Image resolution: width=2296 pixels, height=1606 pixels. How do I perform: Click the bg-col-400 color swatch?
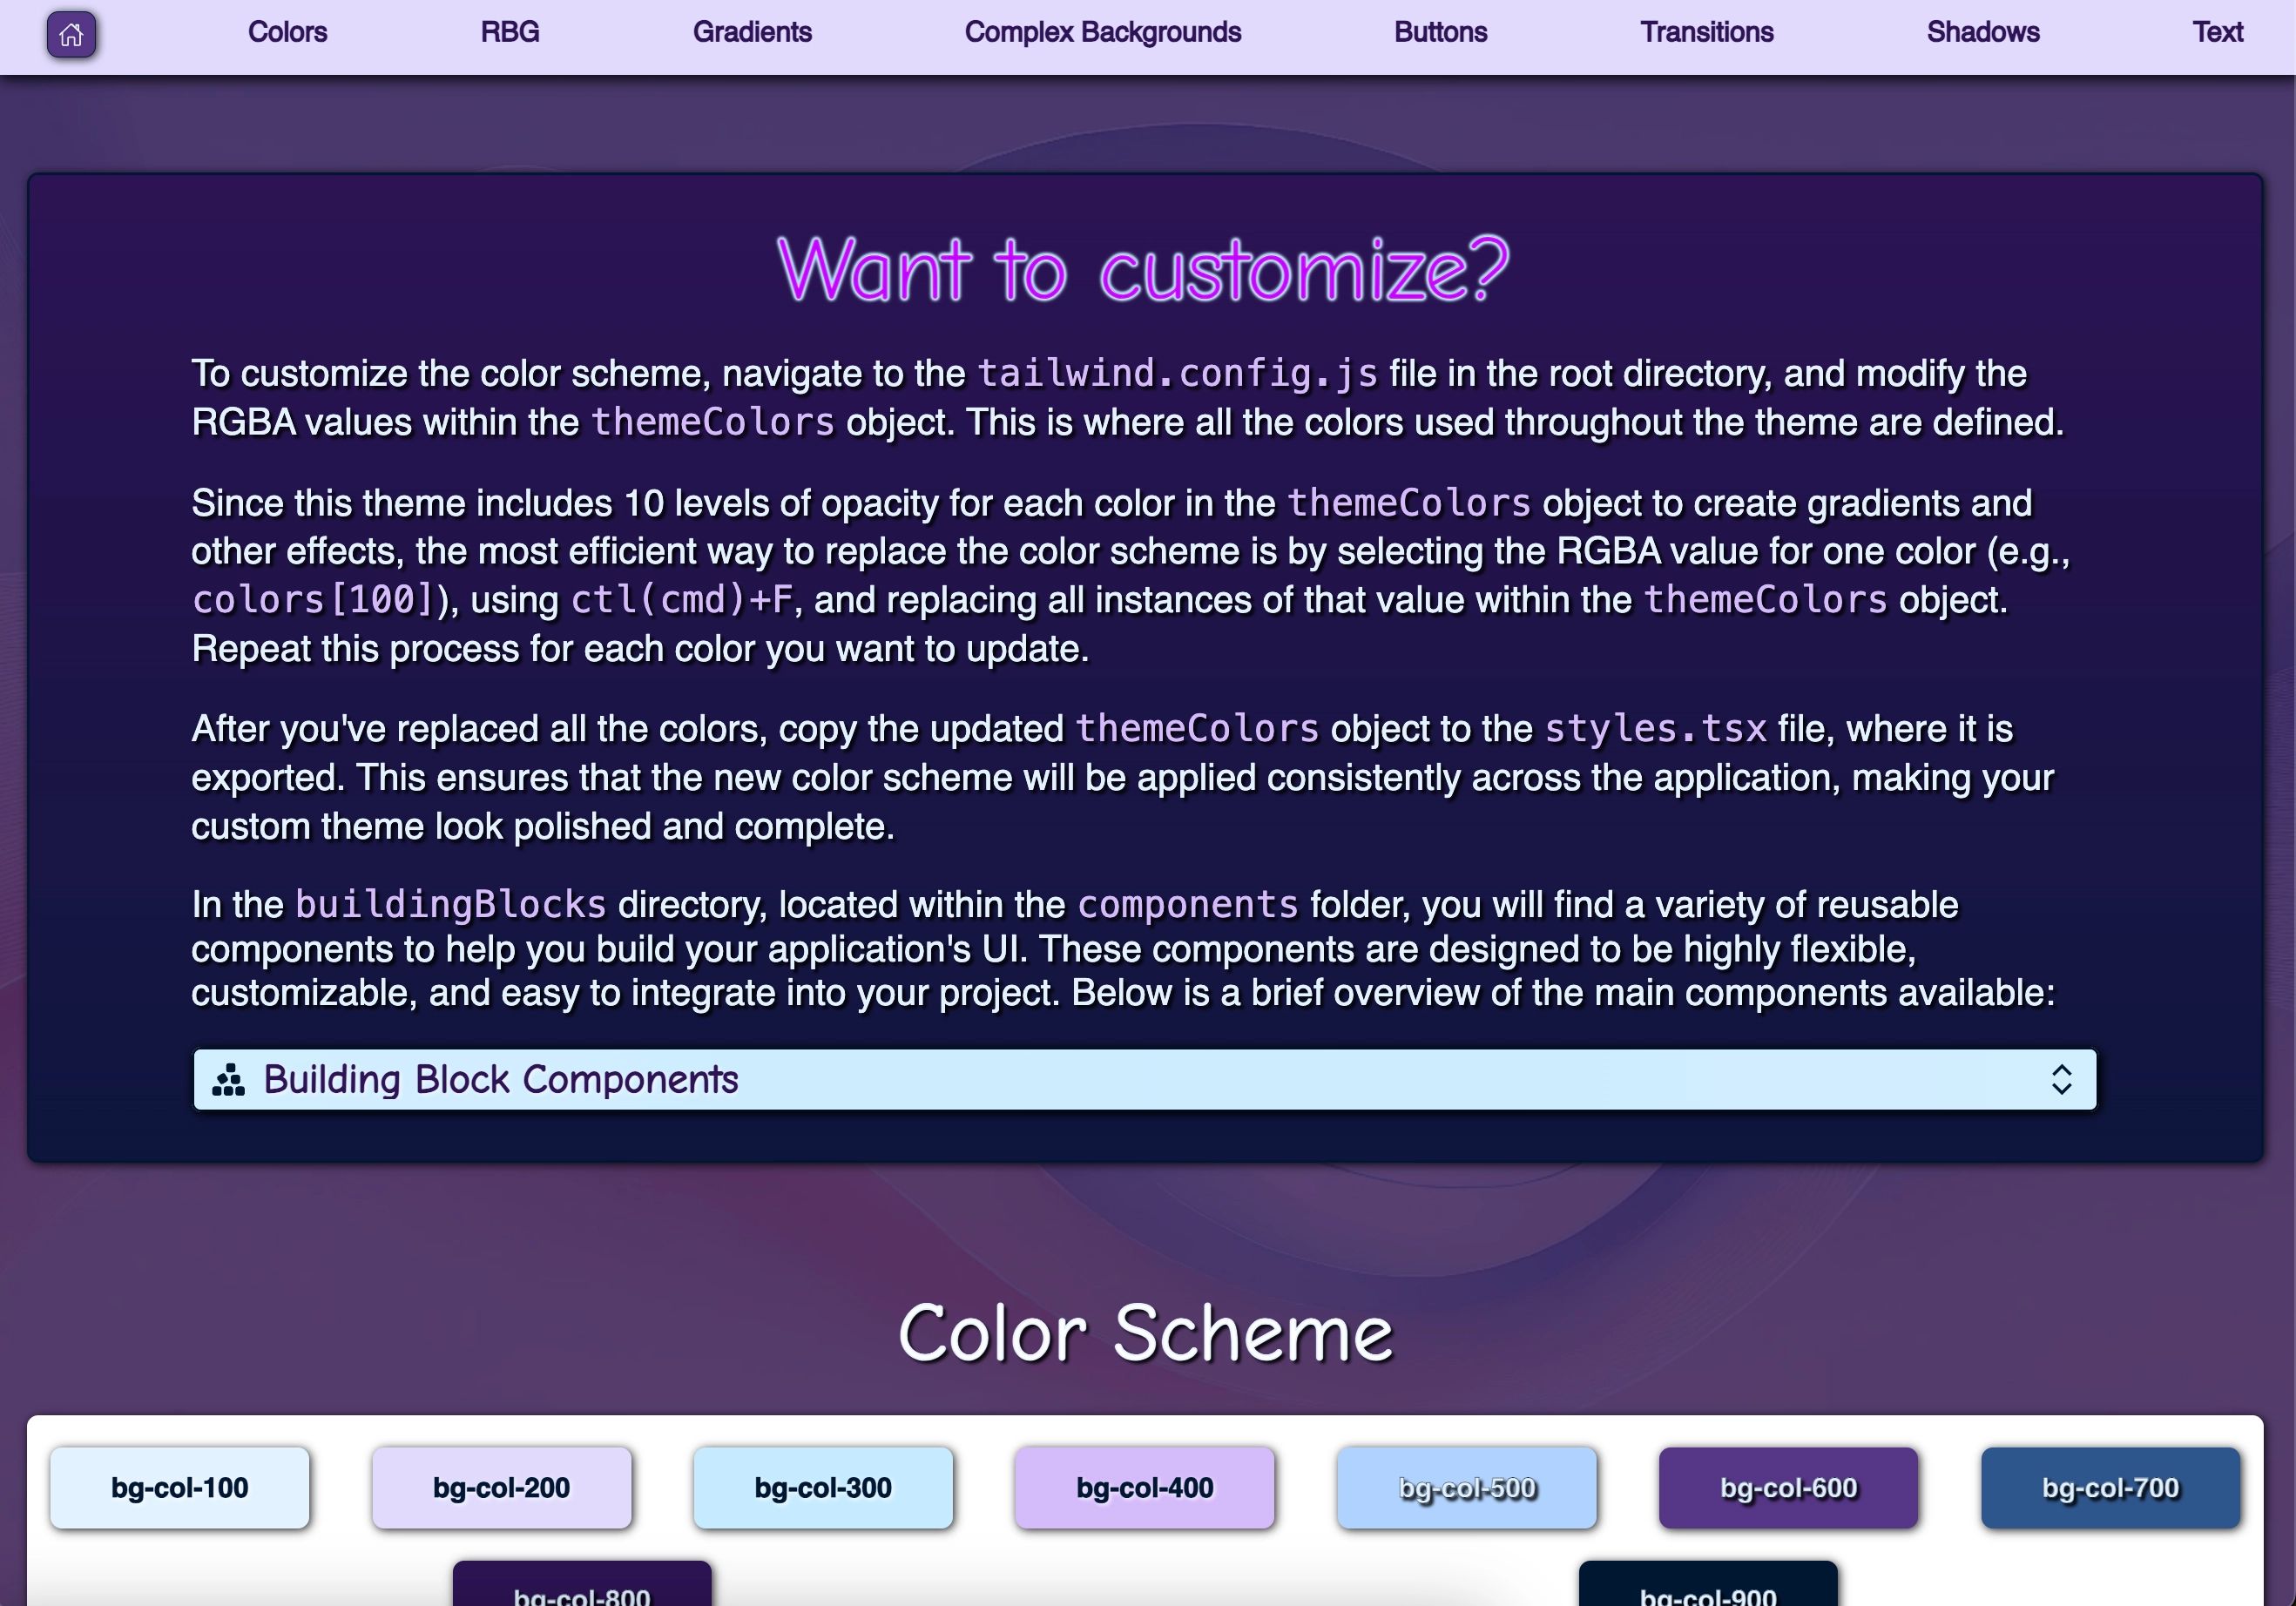(x=1144, y=1487)
